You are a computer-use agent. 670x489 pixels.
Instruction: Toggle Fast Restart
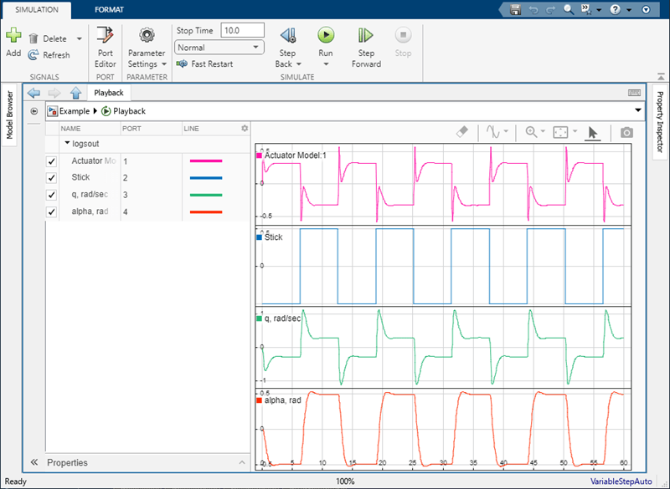click(x=204, y=64)
